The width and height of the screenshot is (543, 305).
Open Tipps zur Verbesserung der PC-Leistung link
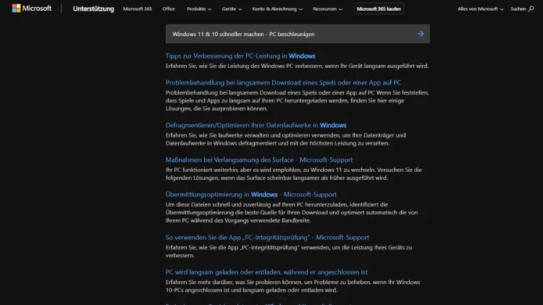coord(240,56)
